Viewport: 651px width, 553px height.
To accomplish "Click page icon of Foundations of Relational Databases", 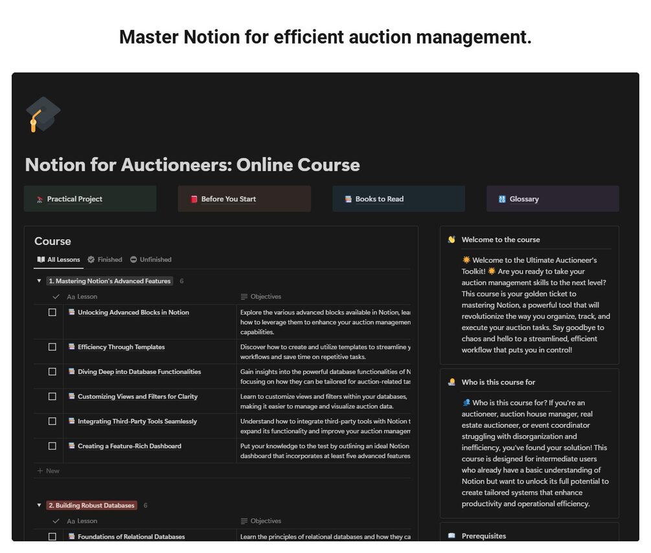I will (71, 536).
